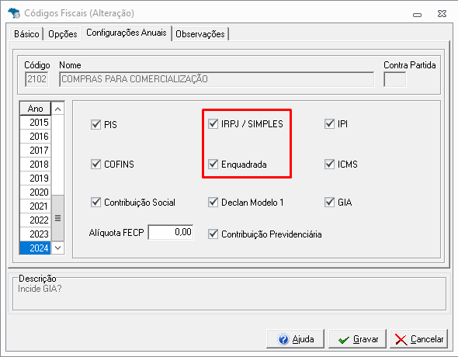Click the year list up arrow
The width and height of the screenshot is (458, 357).
[58, 109]
